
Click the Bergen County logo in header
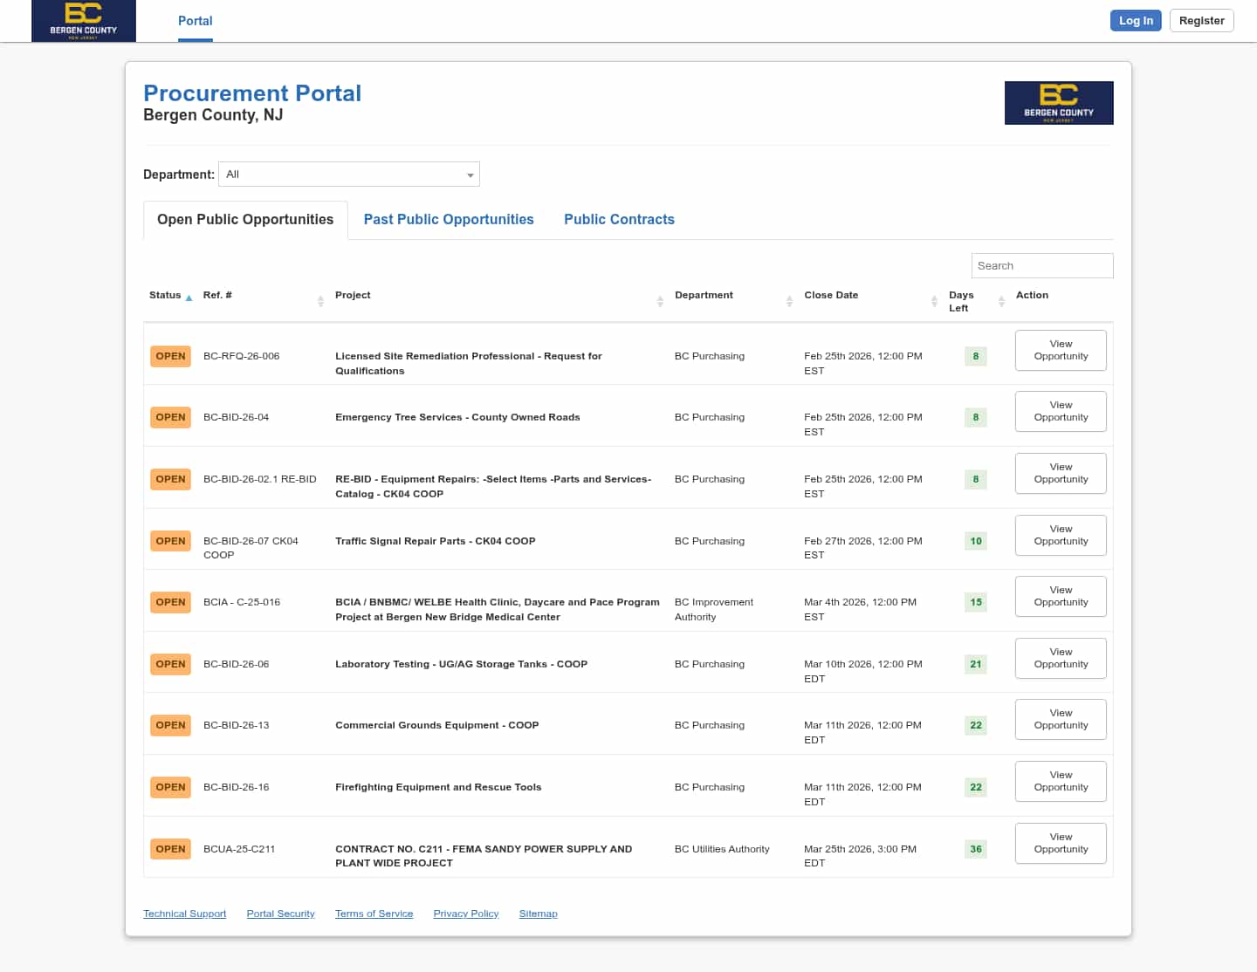[84, 21]
